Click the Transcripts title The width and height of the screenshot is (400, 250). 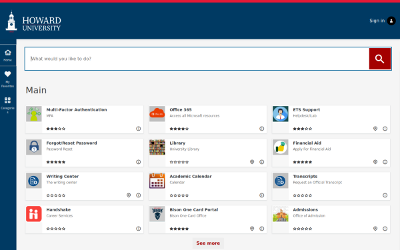(305, 177)
